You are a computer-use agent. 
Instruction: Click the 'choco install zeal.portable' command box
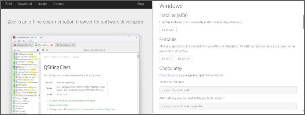(228, 106)
